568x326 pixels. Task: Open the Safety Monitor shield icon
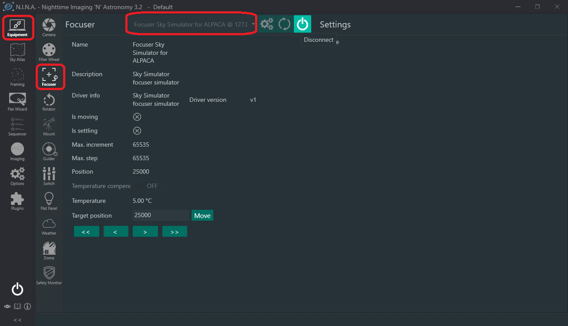tap(49, 275)
